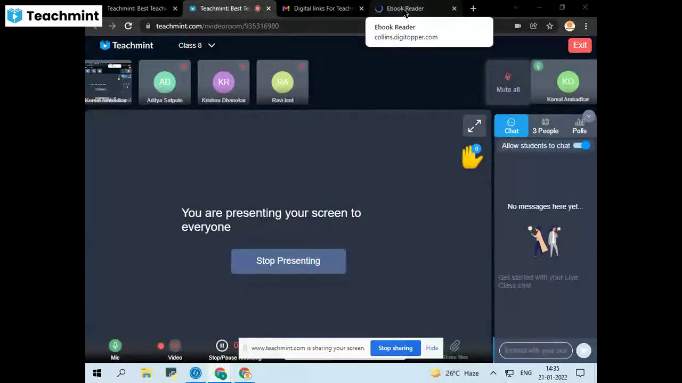Open the Class 8 dropdown

197,45
